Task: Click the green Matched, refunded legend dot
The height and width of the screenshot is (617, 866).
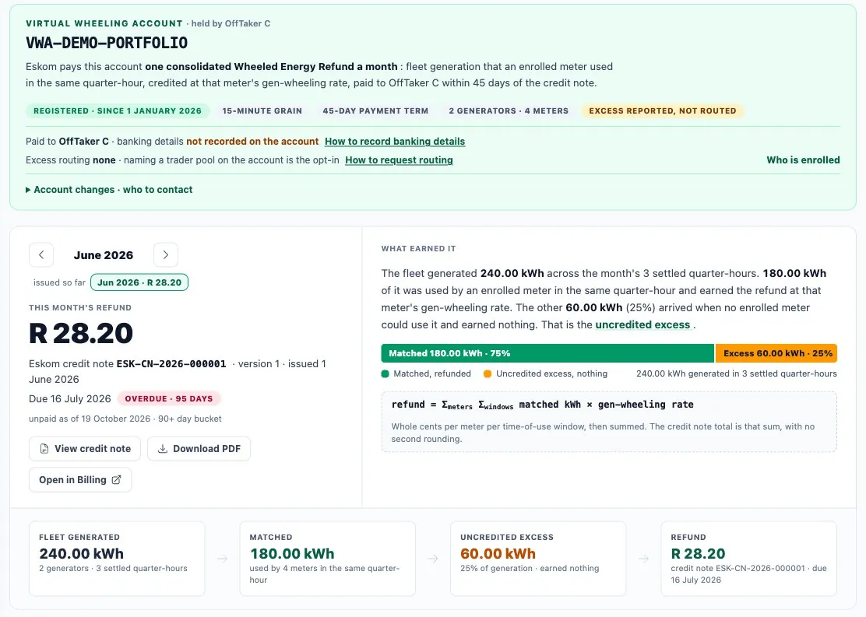Action: click(x=385, y=373)
